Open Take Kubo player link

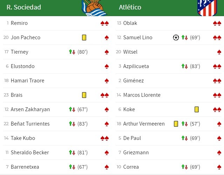click(23, 138)
